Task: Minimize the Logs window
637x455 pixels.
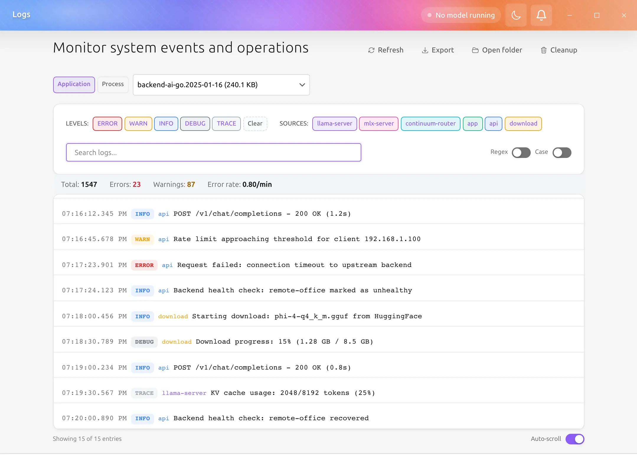Action: pyautogui.click(x=570, y=15)
